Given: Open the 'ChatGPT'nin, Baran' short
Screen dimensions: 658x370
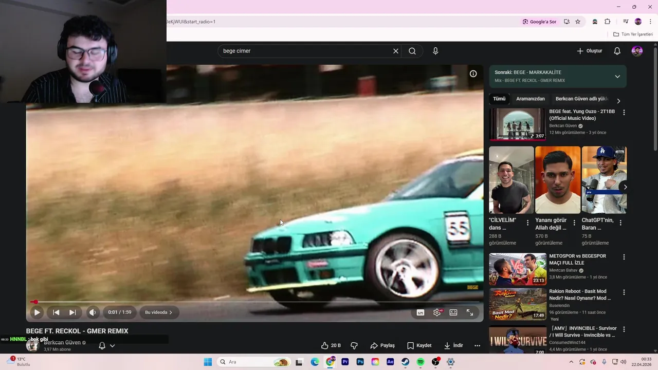Looking at the screenshot, I should [x=604, y=180].
